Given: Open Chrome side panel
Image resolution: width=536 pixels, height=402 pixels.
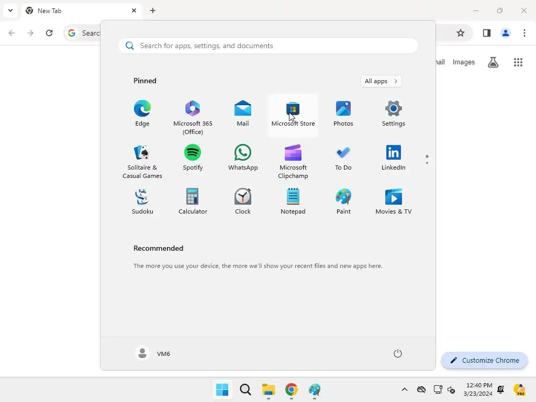Looking at the screenshot, I should pos(487,33).
